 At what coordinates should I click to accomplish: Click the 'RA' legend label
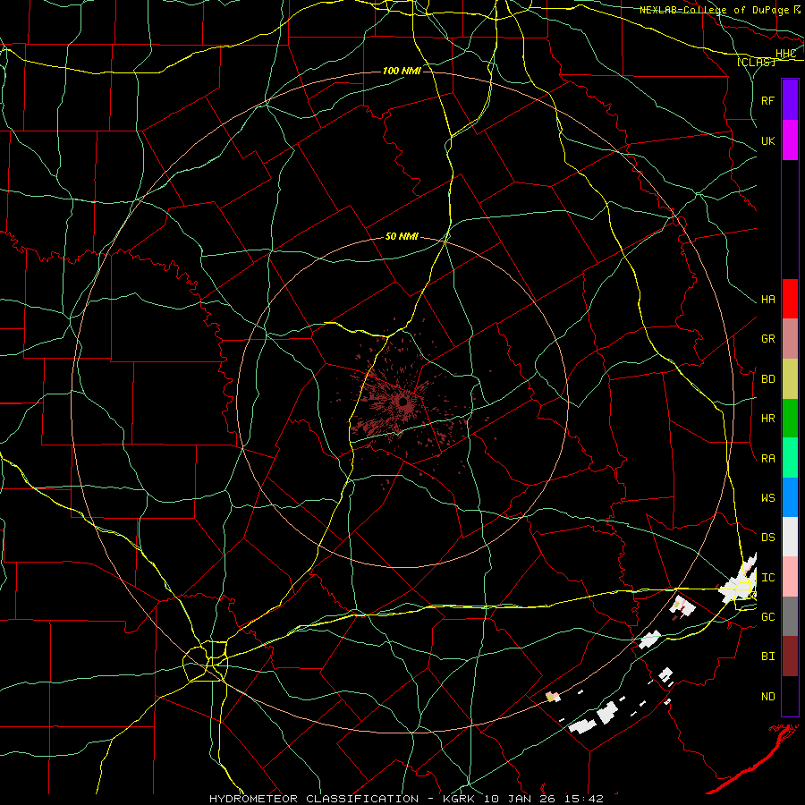coord(767,459)
